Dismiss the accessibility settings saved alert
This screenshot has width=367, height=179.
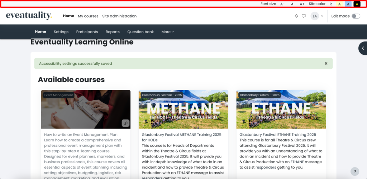[326, 63]
